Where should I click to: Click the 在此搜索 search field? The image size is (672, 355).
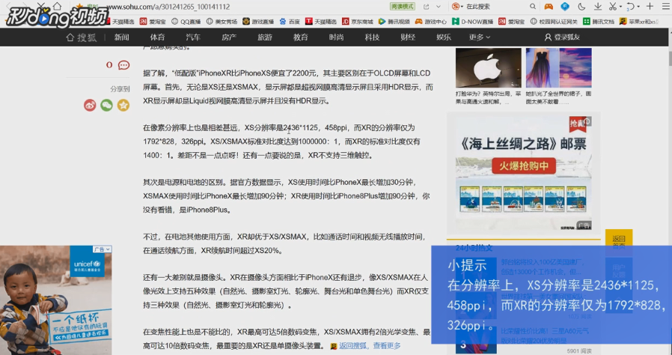coord(495,7)
